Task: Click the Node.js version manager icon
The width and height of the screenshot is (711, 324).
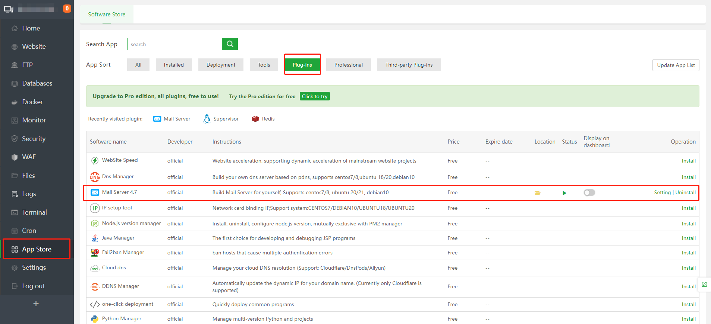Action: tap(95, 224)
